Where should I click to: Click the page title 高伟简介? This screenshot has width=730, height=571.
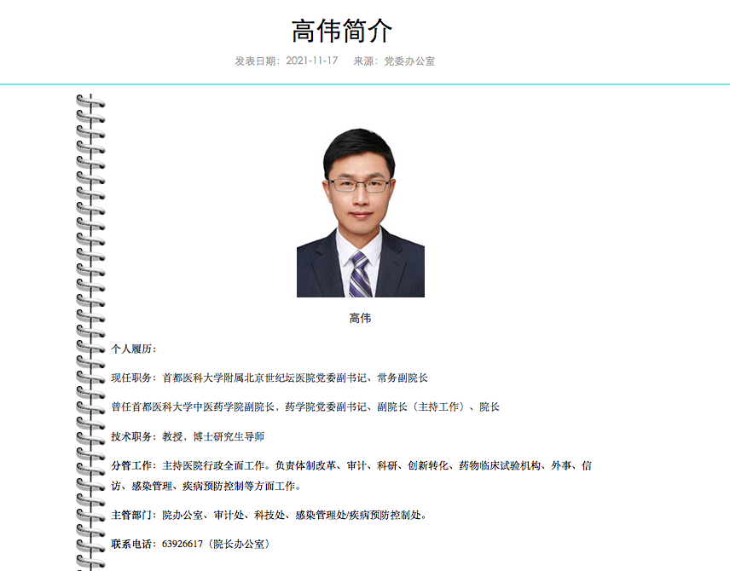pos(343,31)
